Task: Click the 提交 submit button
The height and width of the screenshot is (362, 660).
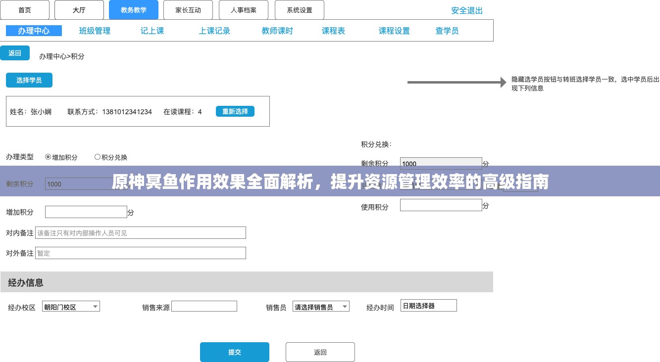Action: 235,352
